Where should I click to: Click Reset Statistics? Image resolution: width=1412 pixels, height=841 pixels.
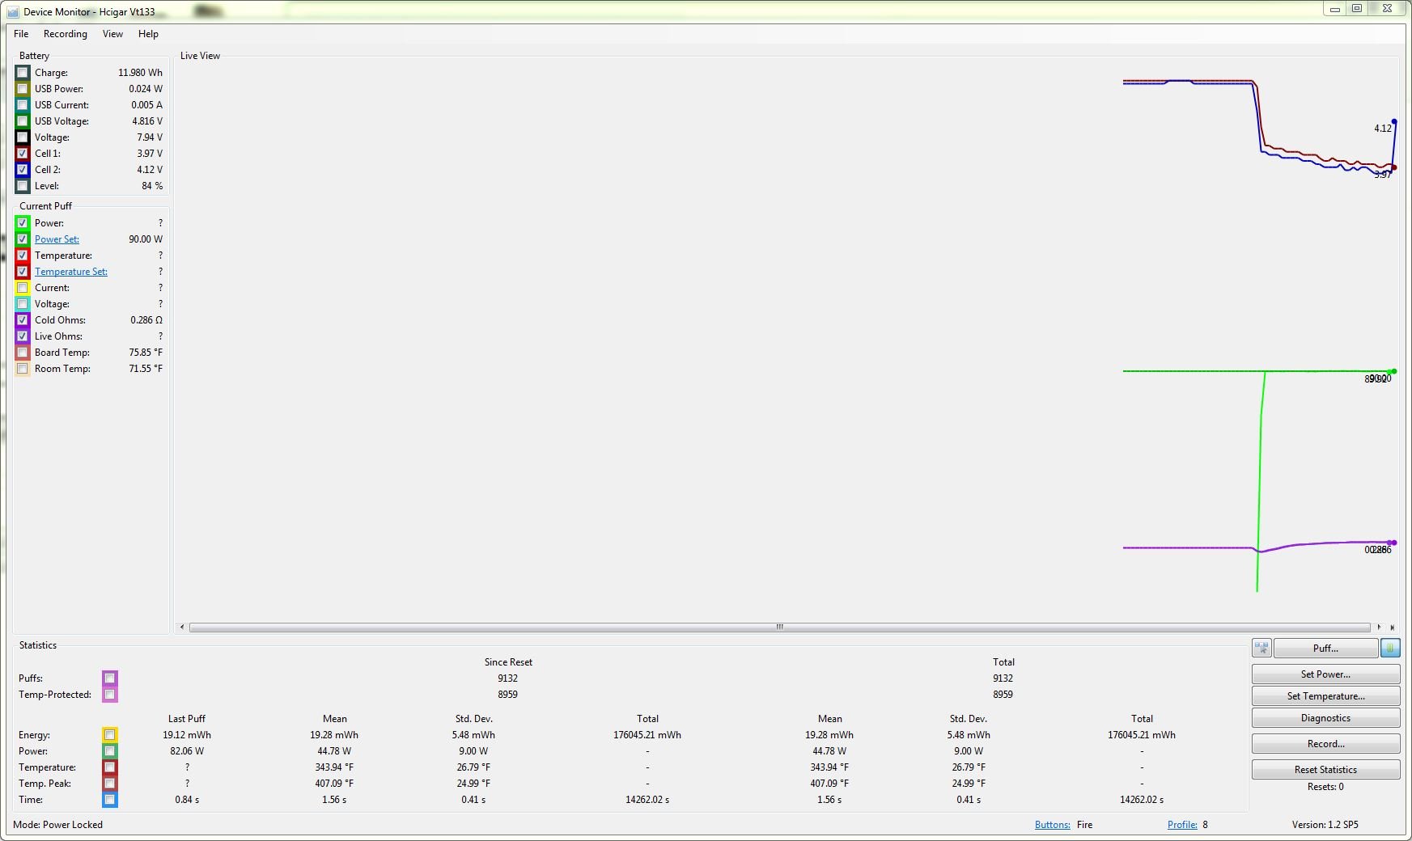coord(1325,770)
